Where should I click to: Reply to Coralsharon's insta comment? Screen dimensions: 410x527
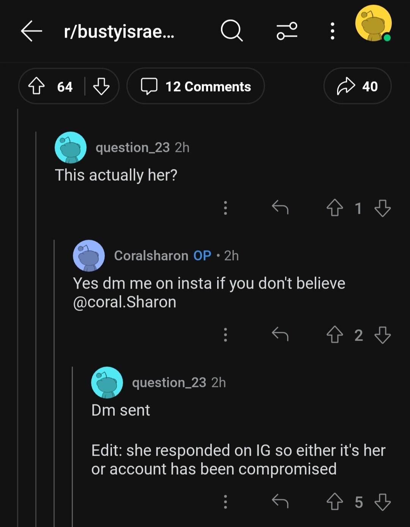pyautogui.click(x=280, y=335)
